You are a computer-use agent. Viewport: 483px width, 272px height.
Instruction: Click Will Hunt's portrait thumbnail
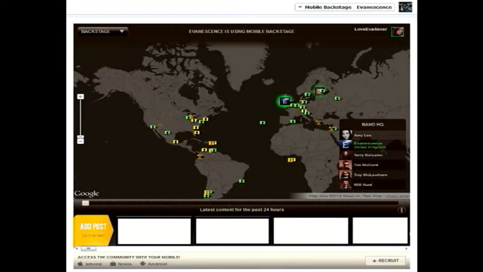346,185
